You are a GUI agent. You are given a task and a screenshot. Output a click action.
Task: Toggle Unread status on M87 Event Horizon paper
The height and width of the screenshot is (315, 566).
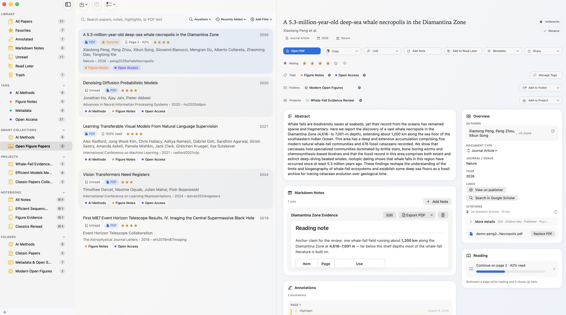point(92,226)
